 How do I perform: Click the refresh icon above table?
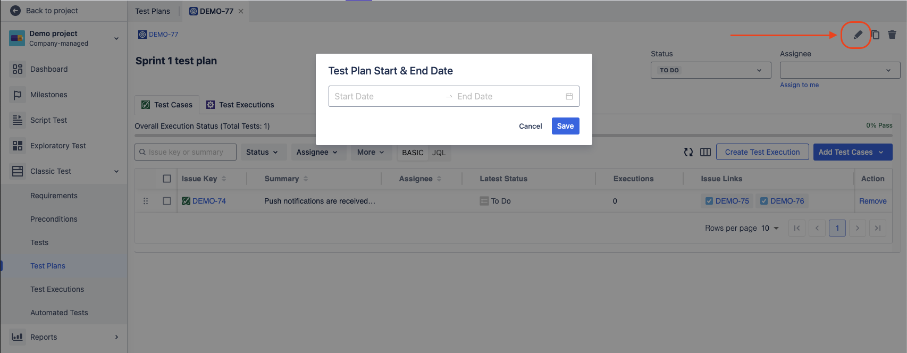pos(688,152)
